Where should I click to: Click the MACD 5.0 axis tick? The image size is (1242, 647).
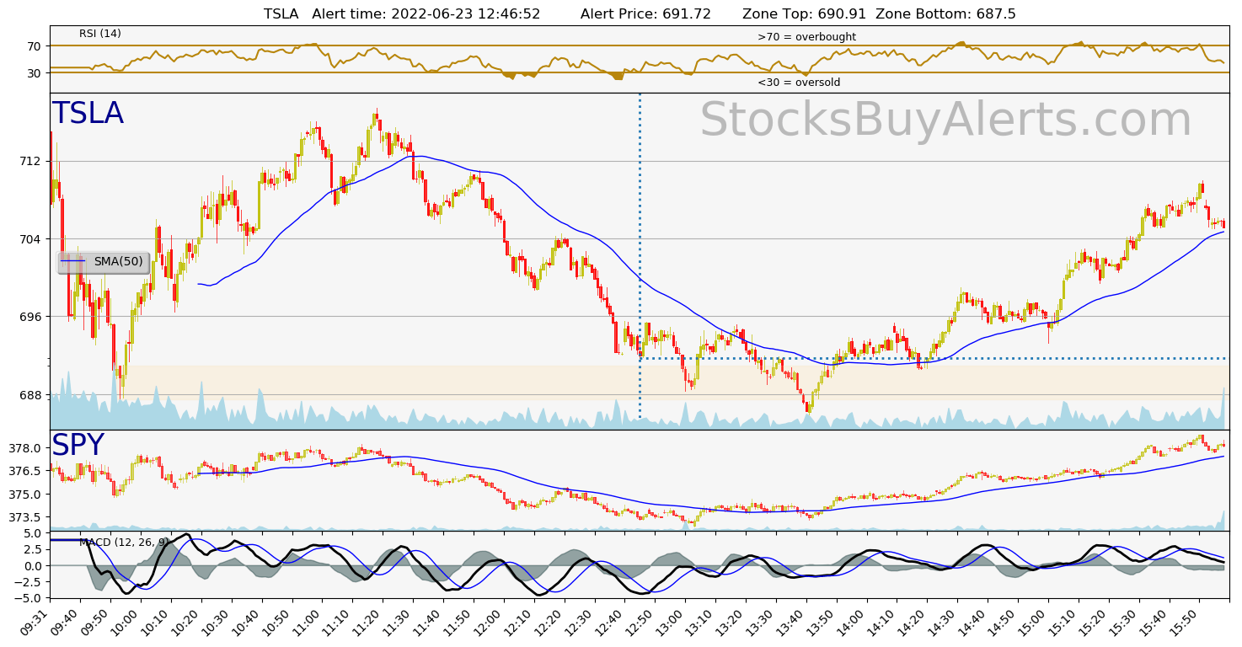[x=32, y=533]
